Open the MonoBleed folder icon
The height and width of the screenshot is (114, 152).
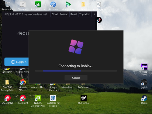[68, 86]
